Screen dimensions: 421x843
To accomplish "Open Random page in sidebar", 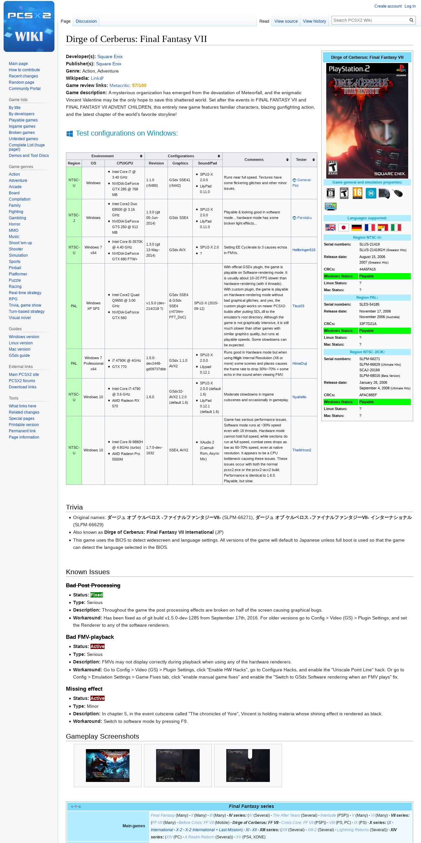I will coord(22,82).
